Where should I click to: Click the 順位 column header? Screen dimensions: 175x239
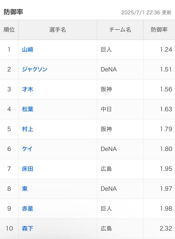[x=9, y=30]
